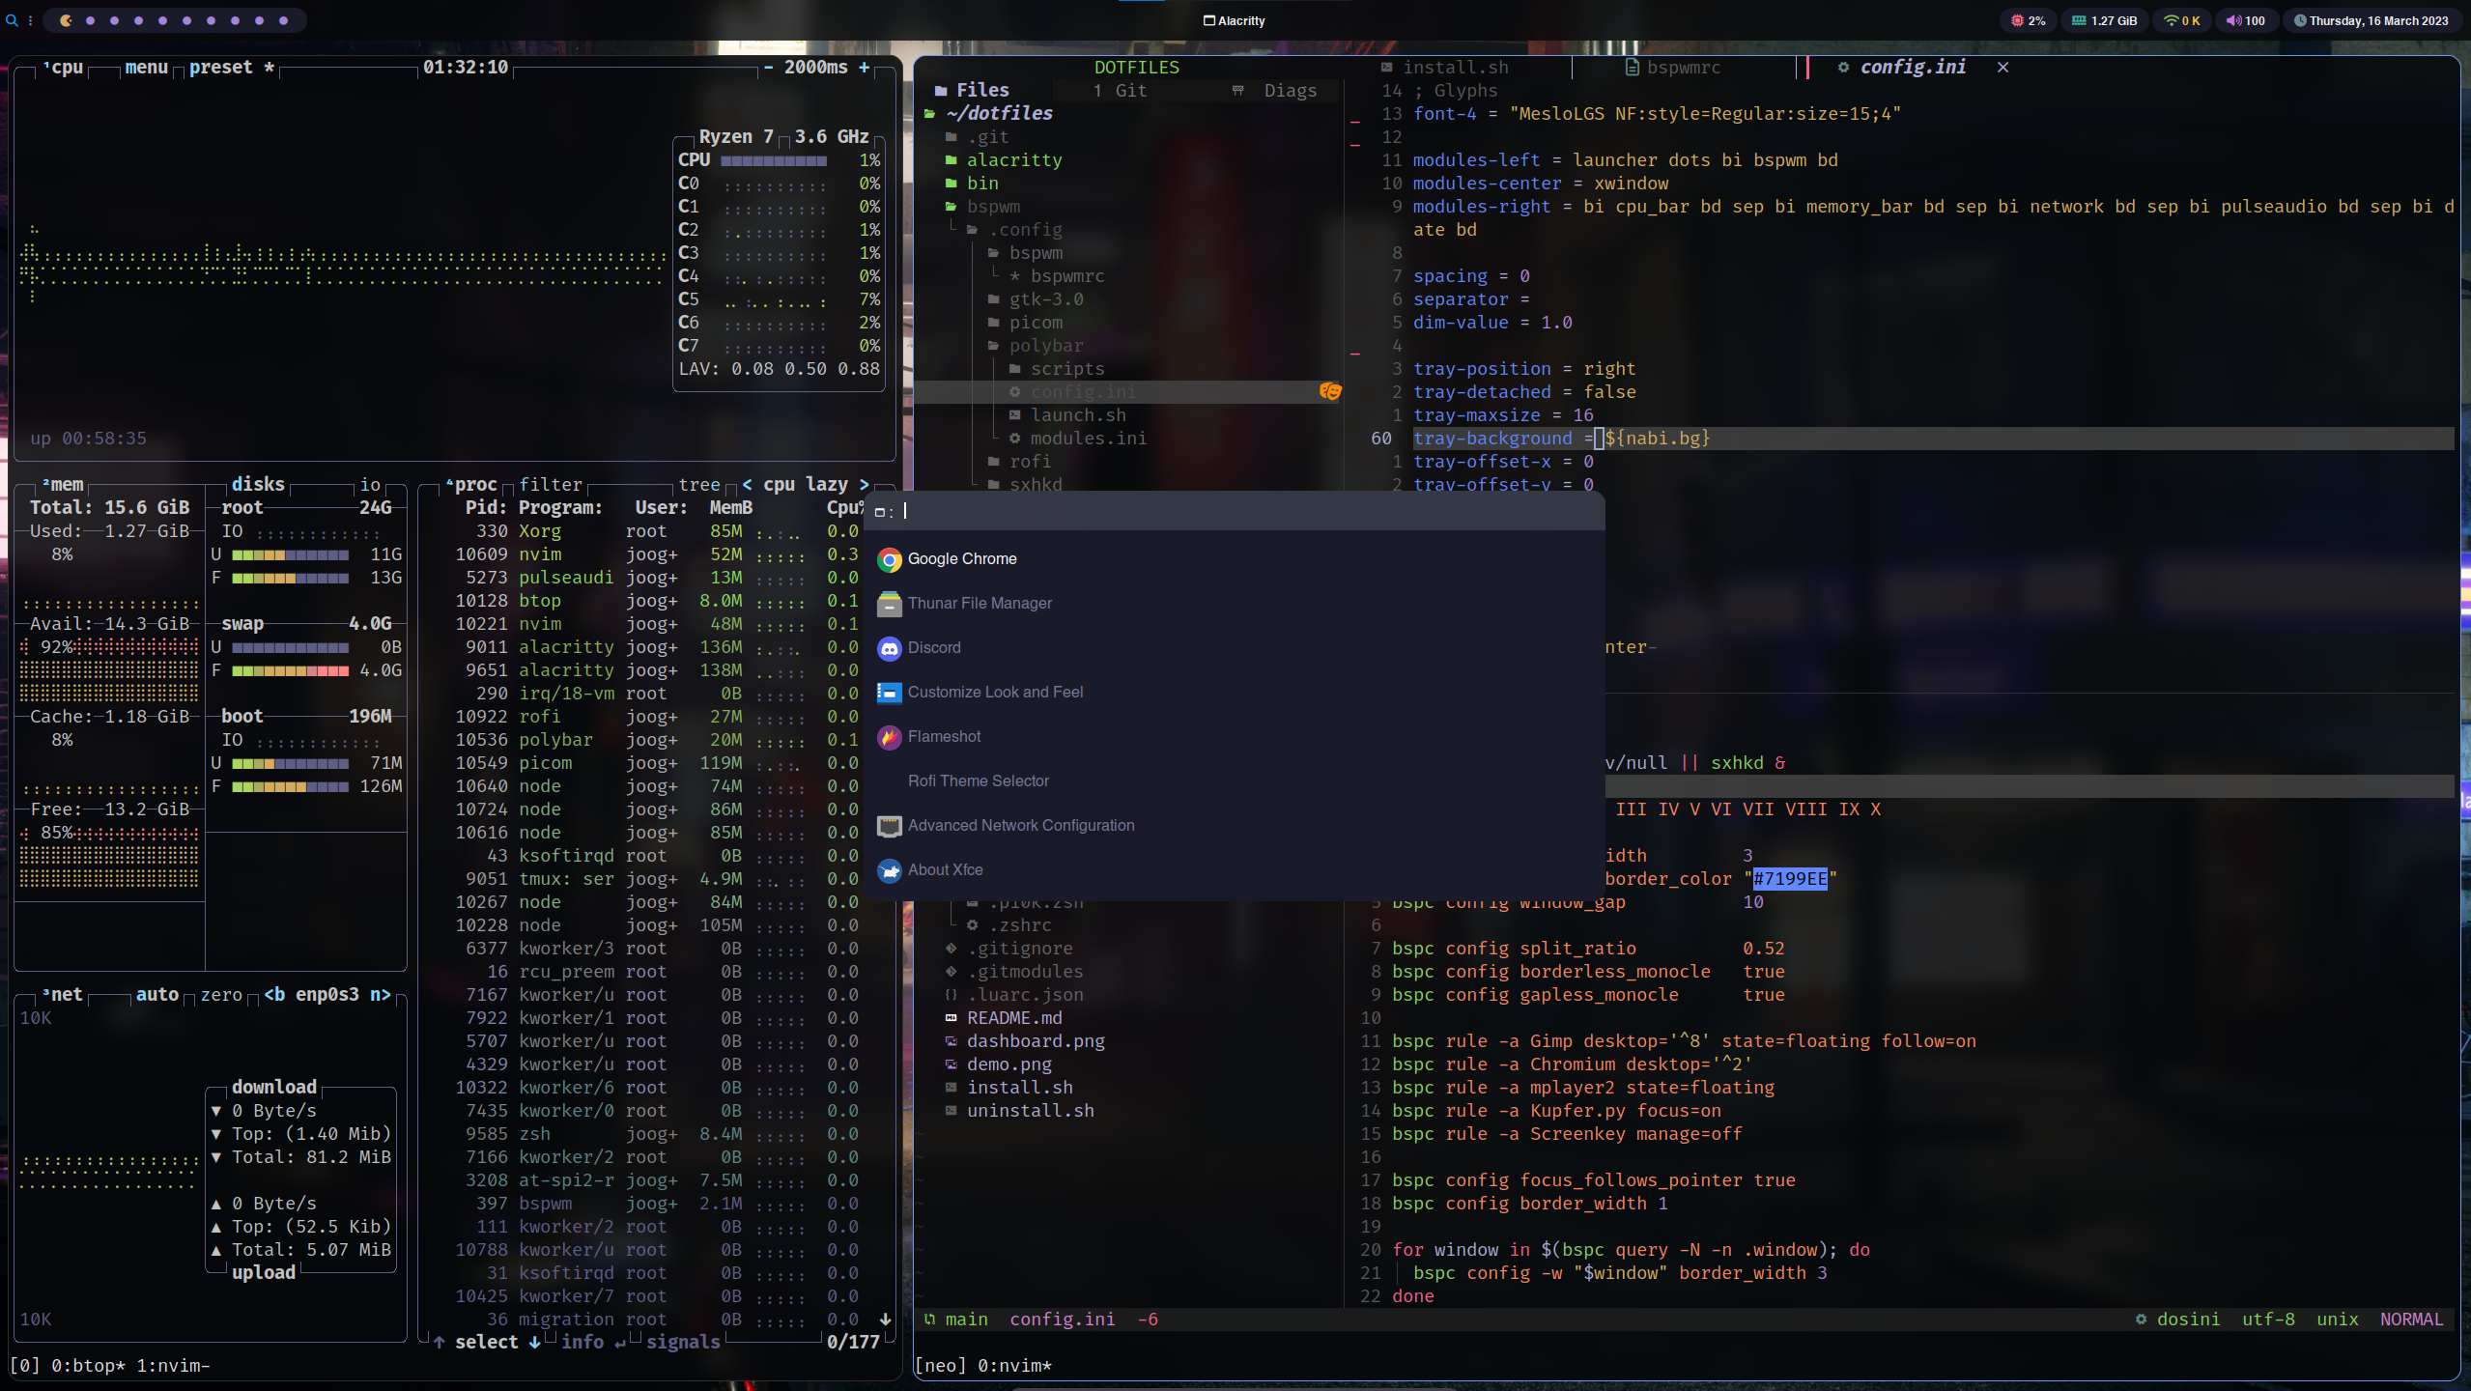The image size is (2471, 1391).
Task: Collapse the polybar folder in the dotfiles tree
Action: pyautogui.click(x=1044, y=345)
